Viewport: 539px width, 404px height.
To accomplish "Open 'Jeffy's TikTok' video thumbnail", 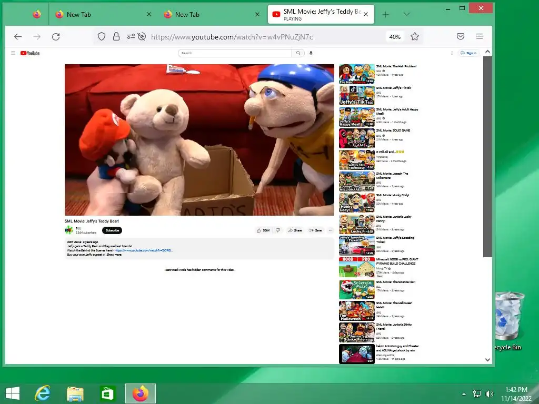I will tap(356, 95).
